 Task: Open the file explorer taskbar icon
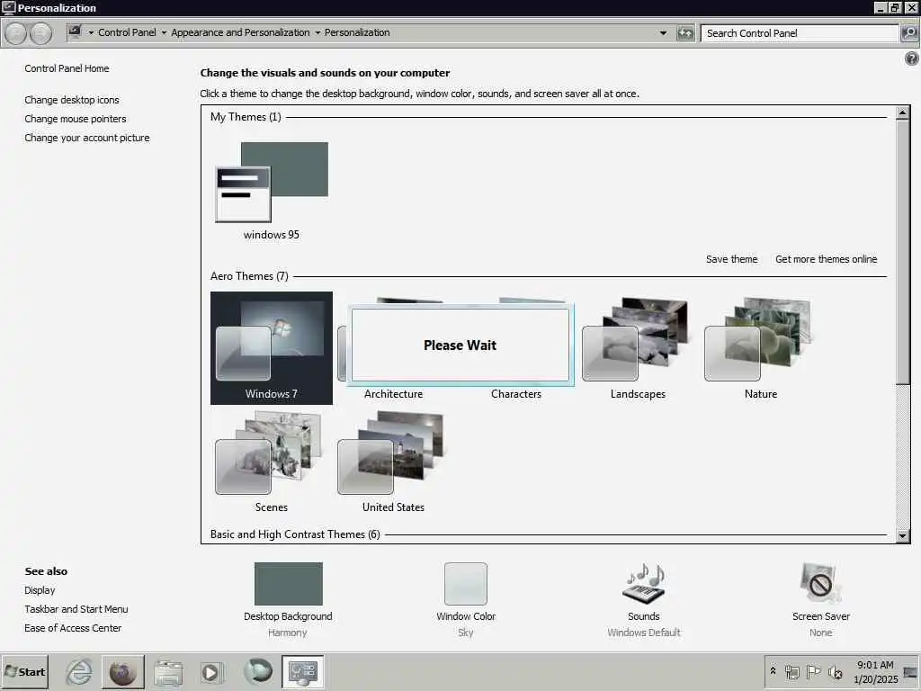coord(168,672)
